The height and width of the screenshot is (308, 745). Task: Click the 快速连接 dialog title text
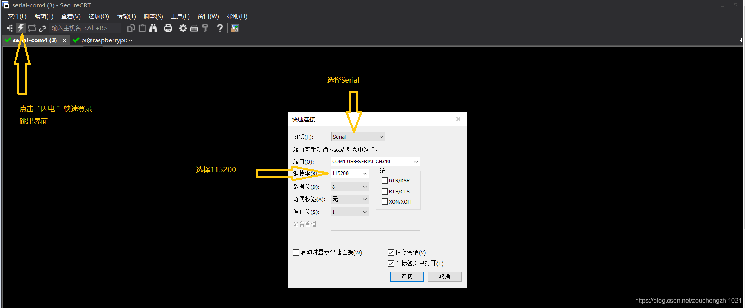tap(303, 119)
